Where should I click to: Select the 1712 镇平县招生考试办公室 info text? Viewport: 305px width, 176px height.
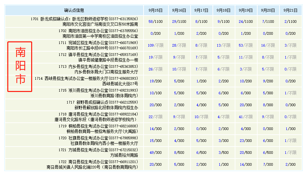pos(98,57)
